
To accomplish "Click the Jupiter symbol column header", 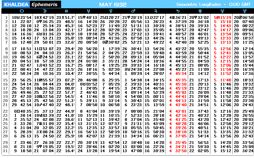I will (x=155, y=11).
